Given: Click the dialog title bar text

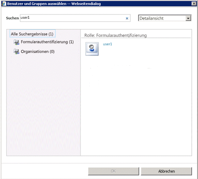Looking at the screenshot, I should (x=54, y=4).
